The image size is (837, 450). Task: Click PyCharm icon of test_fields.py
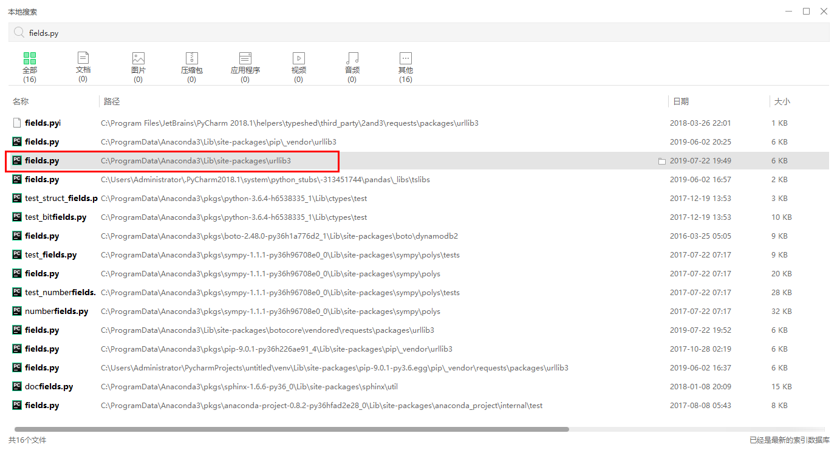click(x=17, y=254)
